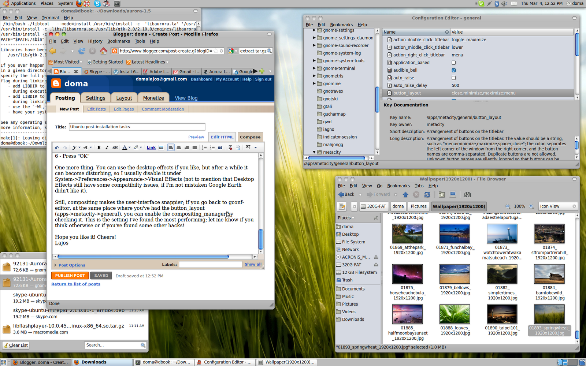The width and height of the screenshot is (586, 366).
Task: Apply bold formatting in the Blogger editor
Action: click(x=99, y=147)
